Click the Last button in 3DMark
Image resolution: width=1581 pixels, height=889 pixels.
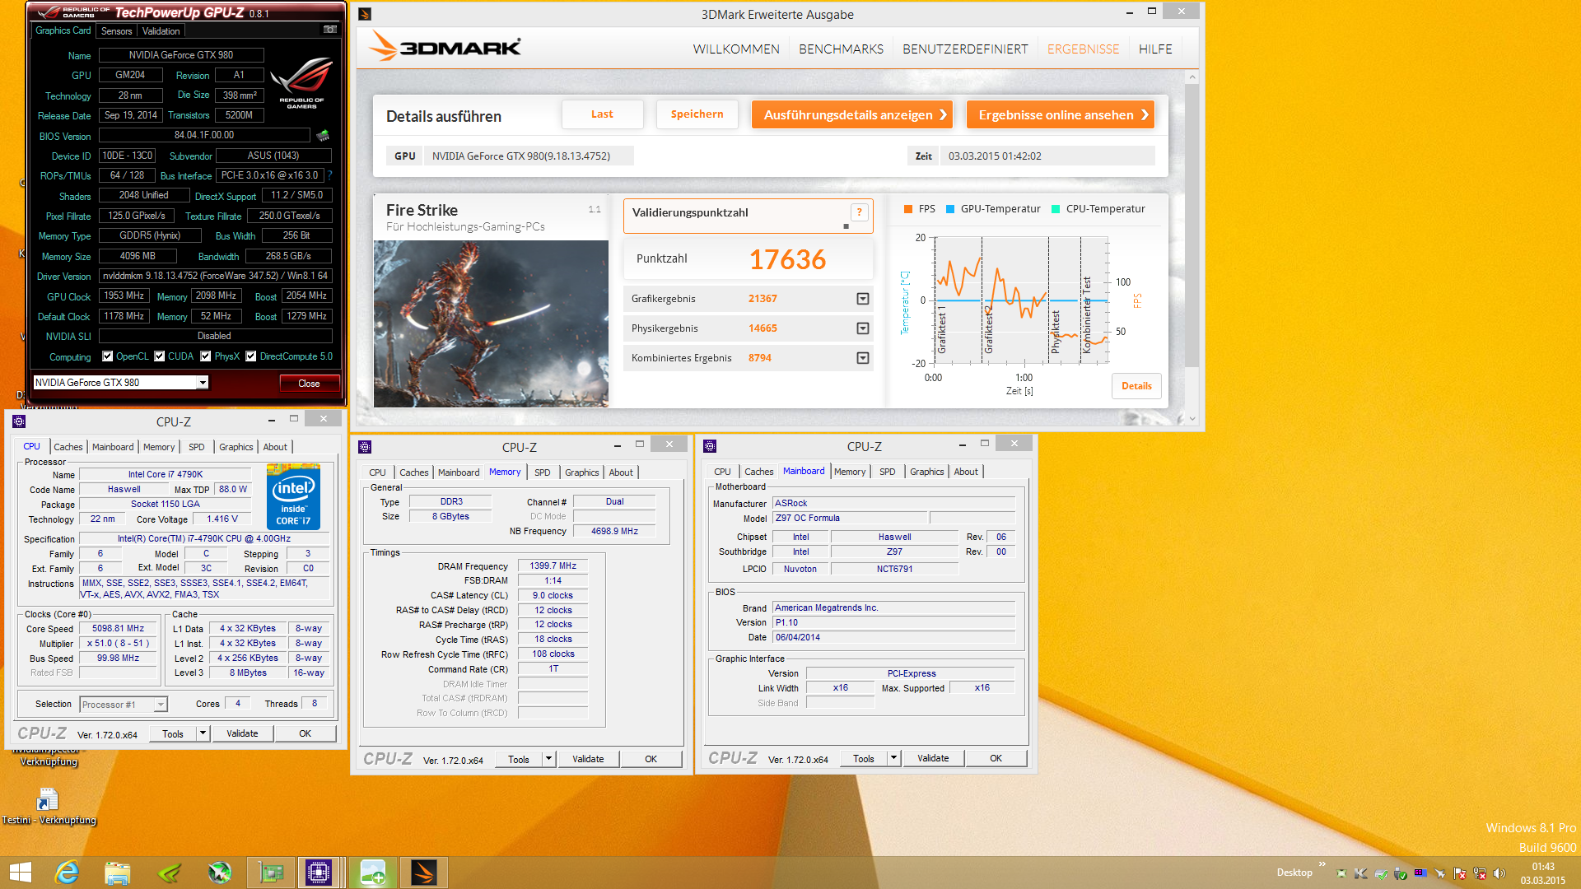tap(602, 114)
